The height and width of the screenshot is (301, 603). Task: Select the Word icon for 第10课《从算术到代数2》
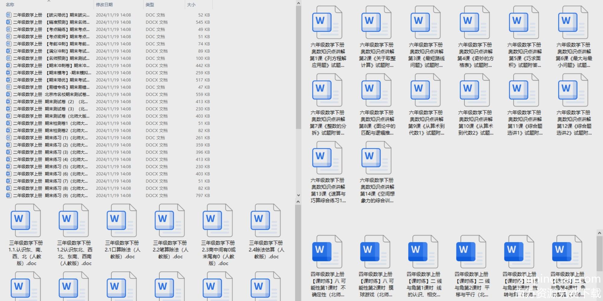(x=475, y=90)
